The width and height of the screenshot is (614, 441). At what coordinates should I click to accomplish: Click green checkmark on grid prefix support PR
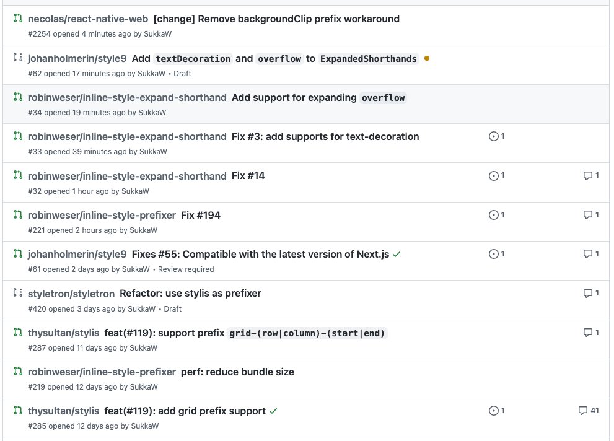(273, 411)
